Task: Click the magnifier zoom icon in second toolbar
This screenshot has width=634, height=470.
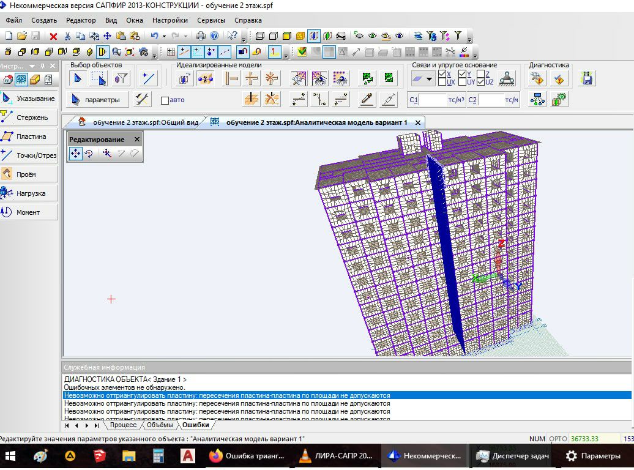Action: point(116,52)
